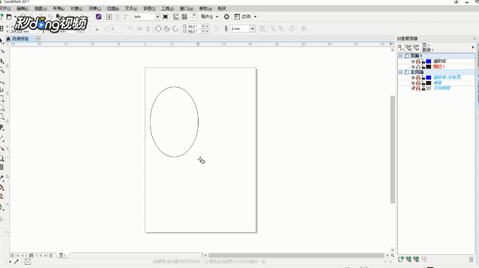
Task: Open the 启动 launch dropdown arrow
Action: [x=256, y=17]
